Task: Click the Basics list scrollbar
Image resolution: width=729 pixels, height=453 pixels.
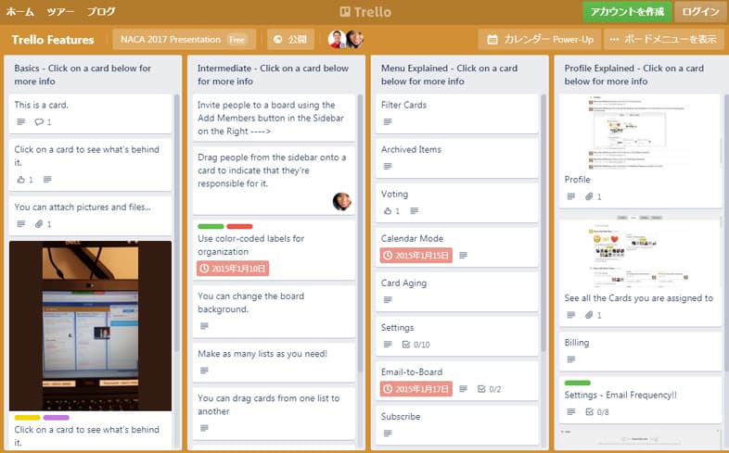Action: tap(176, 222)
